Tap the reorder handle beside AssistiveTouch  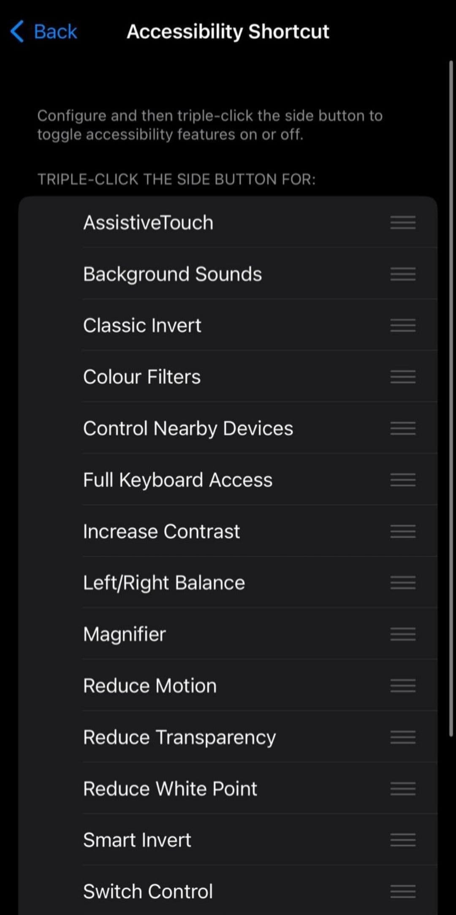pyautogui.click(x=403, y=223)
